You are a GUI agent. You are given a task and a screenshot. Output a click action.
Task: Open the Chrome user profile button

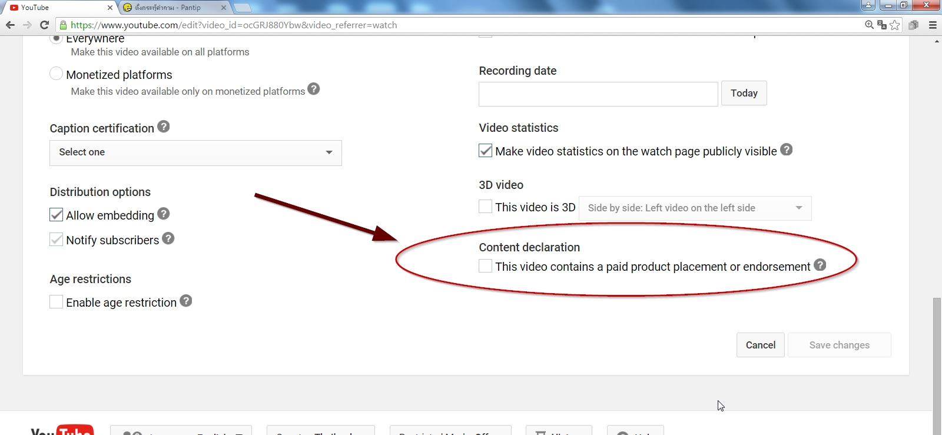point(868,5)
